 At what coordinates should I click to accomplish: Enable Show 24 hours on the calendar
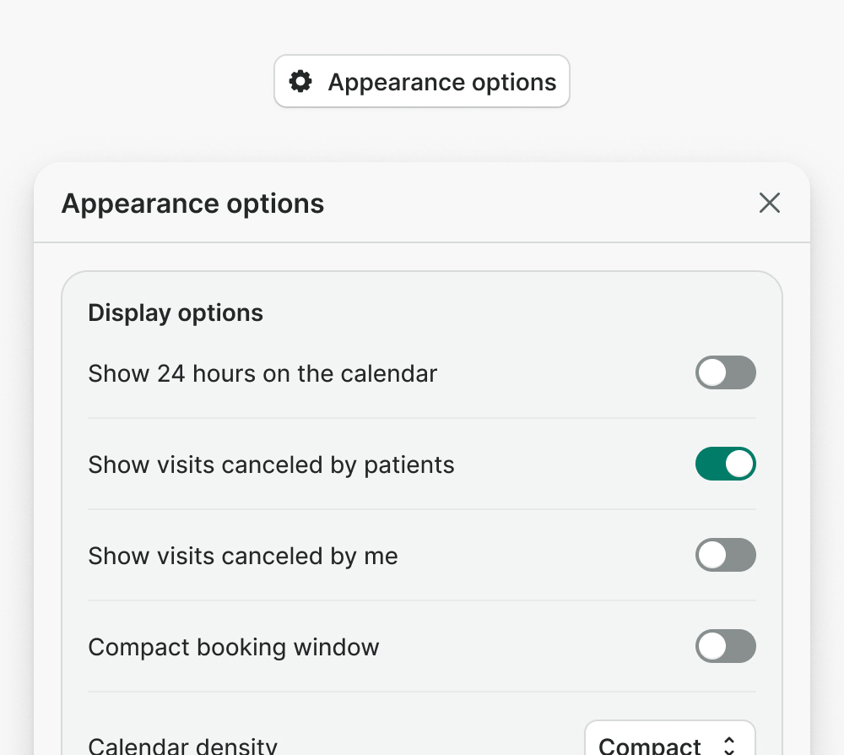726,372
